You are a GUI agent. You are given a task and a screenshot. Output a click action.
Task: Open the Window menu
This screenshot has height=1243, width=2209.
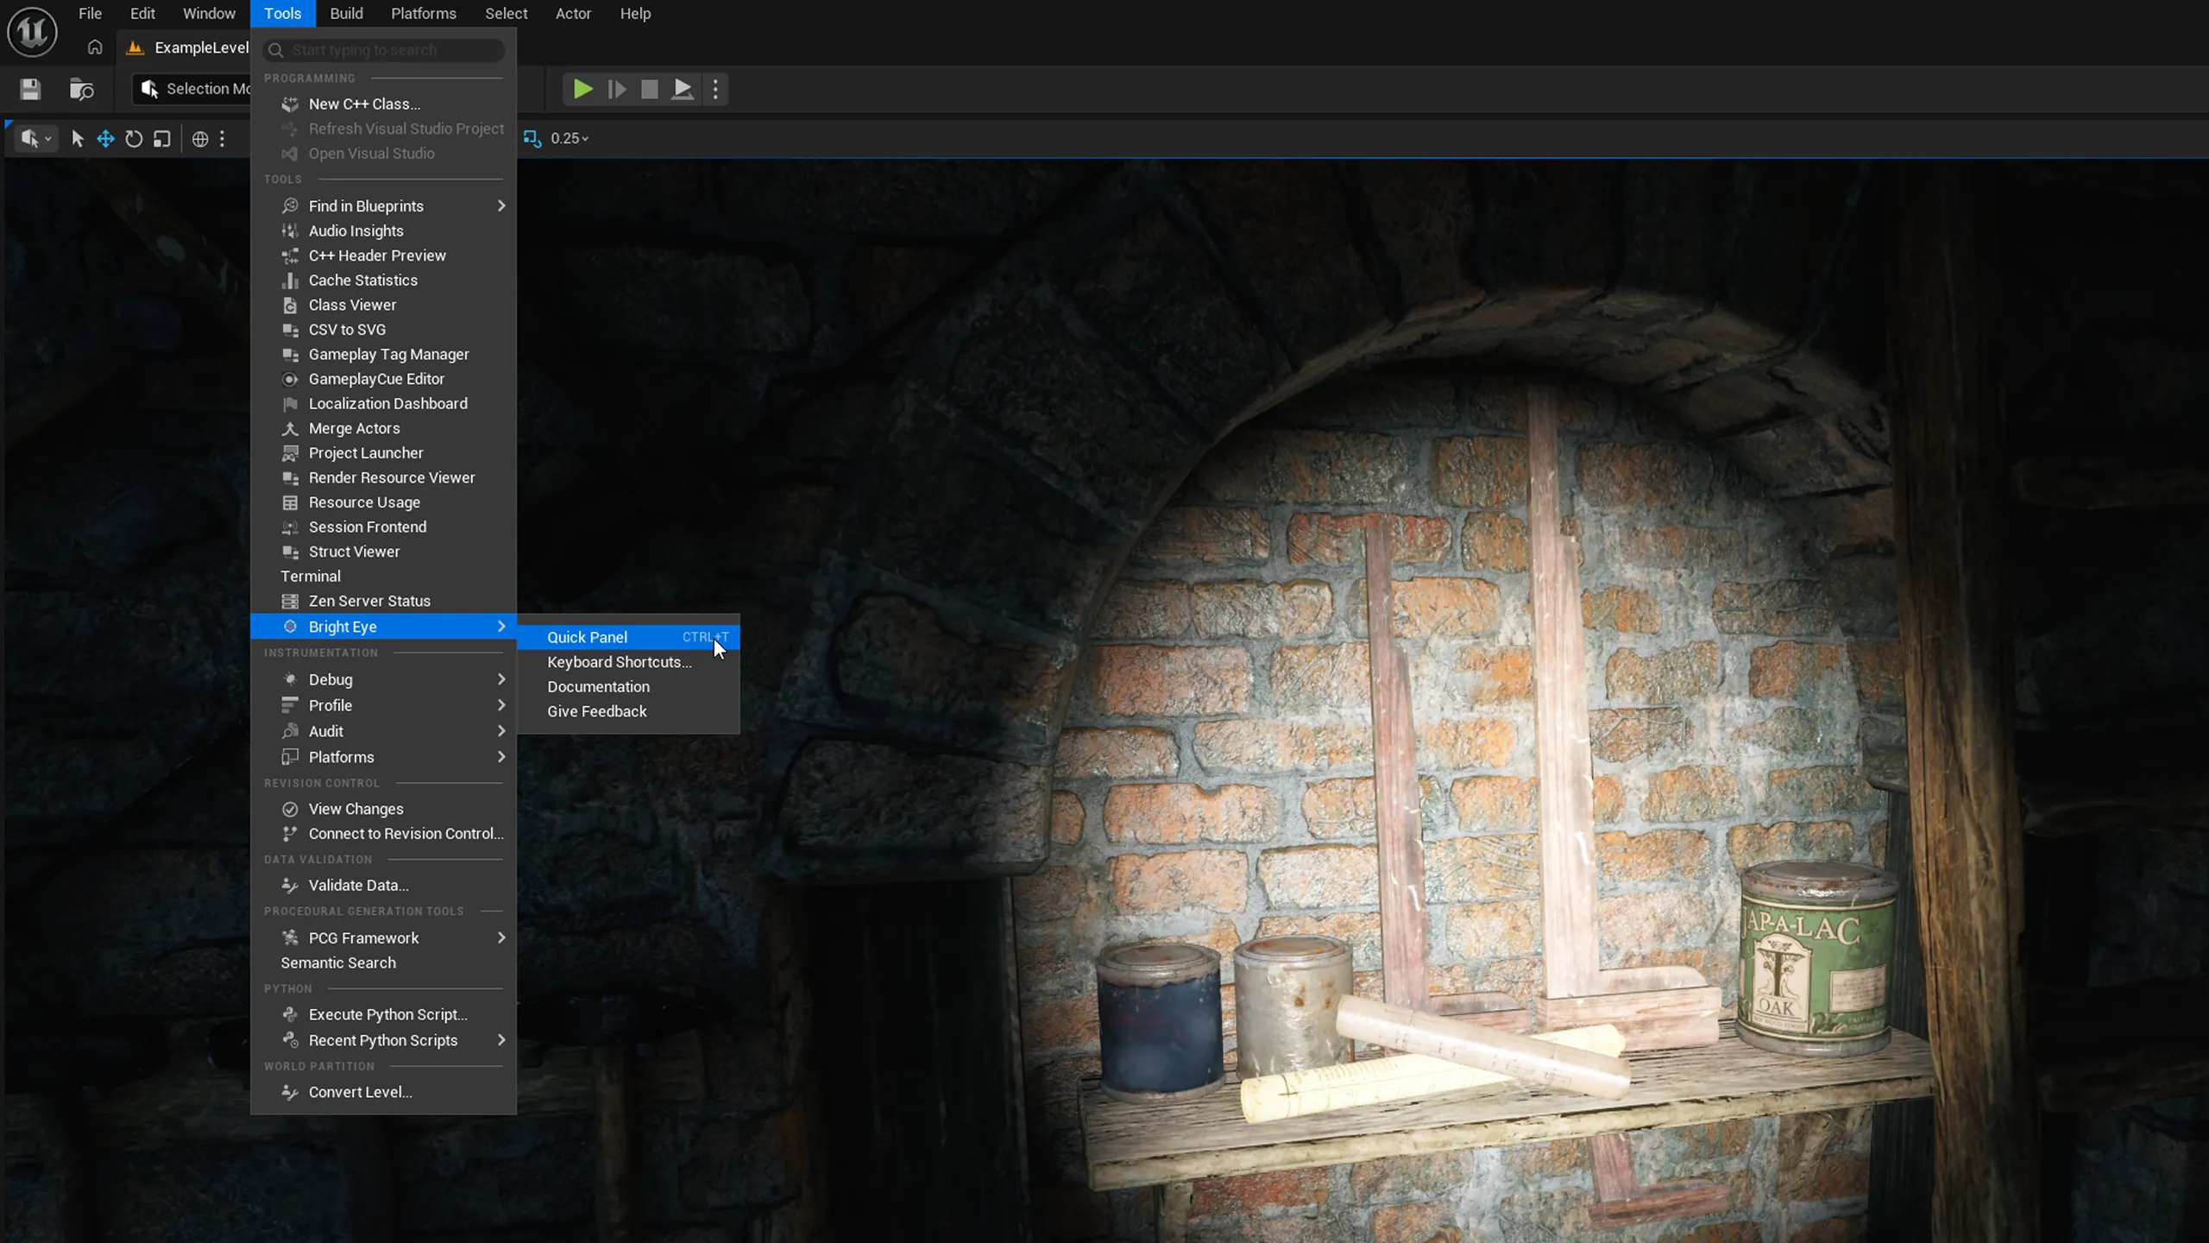pos(209,14)
